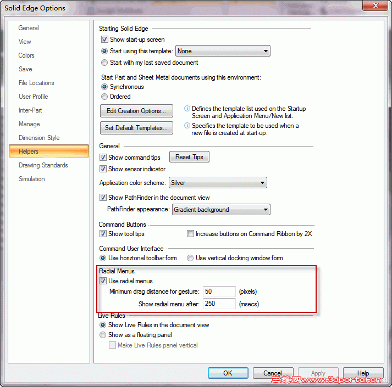This screenshot has width=392, height=387.
Task: Select Show Live Rules in document view
Action: [x=103, y=325]
